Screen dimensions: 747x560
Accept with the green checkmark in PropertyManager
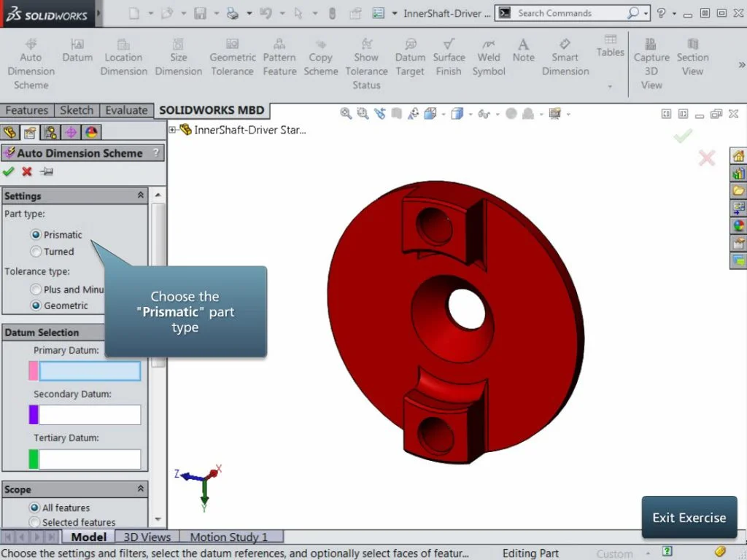click(x=9, y=172)
